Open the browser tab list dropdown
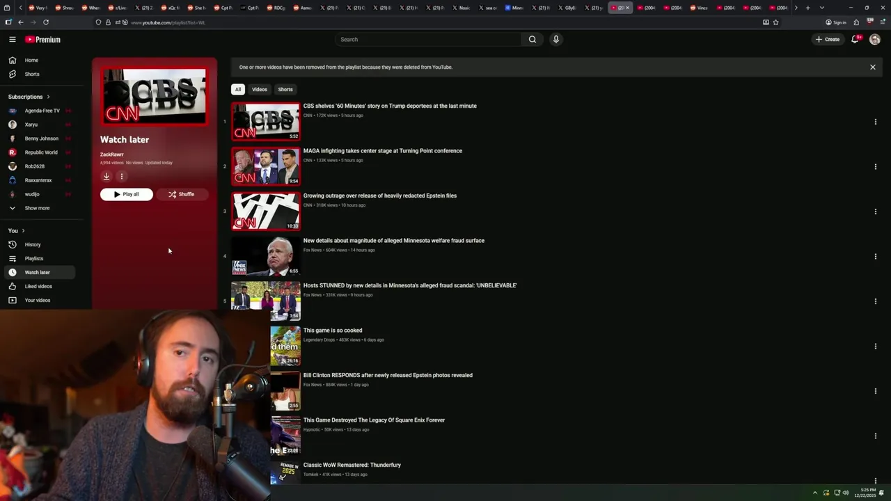 click(822, 8)
